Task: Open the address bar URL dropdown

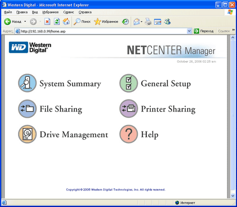Action: pyautogui.click(x=189, y=31)
